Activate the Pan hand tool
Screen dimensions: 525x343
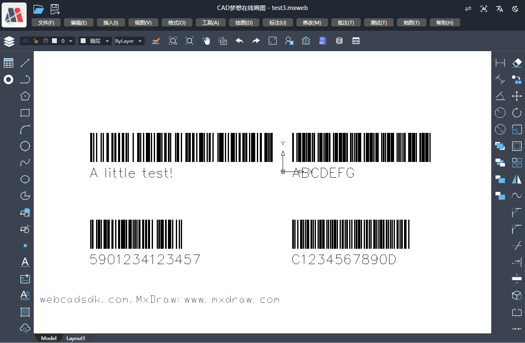click(x=206, y=41)
